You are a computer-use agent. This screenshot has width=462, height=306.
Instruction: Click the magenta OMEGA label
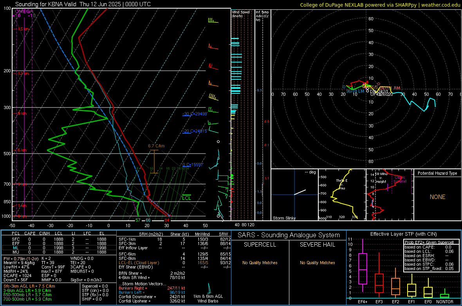[24, 11]
